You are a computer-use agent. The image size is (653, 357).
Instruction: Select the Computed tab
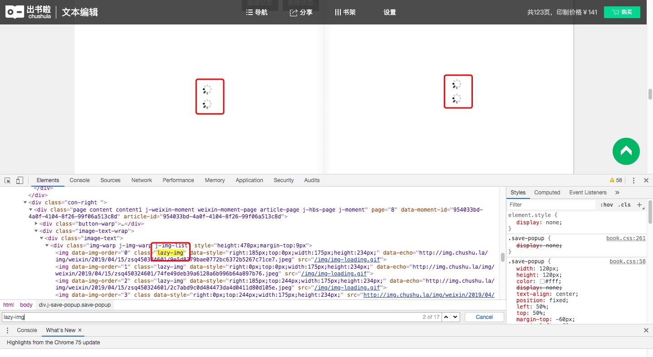(547, 193)
